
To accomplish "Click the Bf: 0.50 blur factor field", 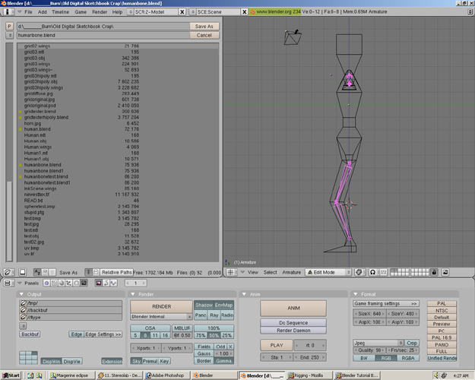I will [182, 335].
